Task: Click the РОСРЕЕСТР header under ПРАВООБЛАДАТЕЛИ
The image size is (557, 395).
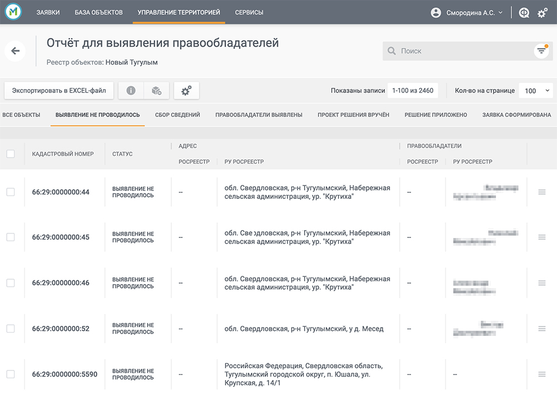Action: tap(422, 162)
